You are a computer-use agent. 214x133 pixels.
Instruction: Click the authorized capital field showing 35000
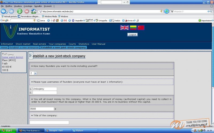pos(42,109)
